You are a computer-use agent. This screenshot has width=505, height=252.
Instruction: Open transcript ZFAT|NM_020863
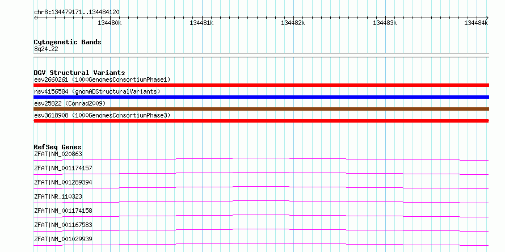(x=58, y=154)
